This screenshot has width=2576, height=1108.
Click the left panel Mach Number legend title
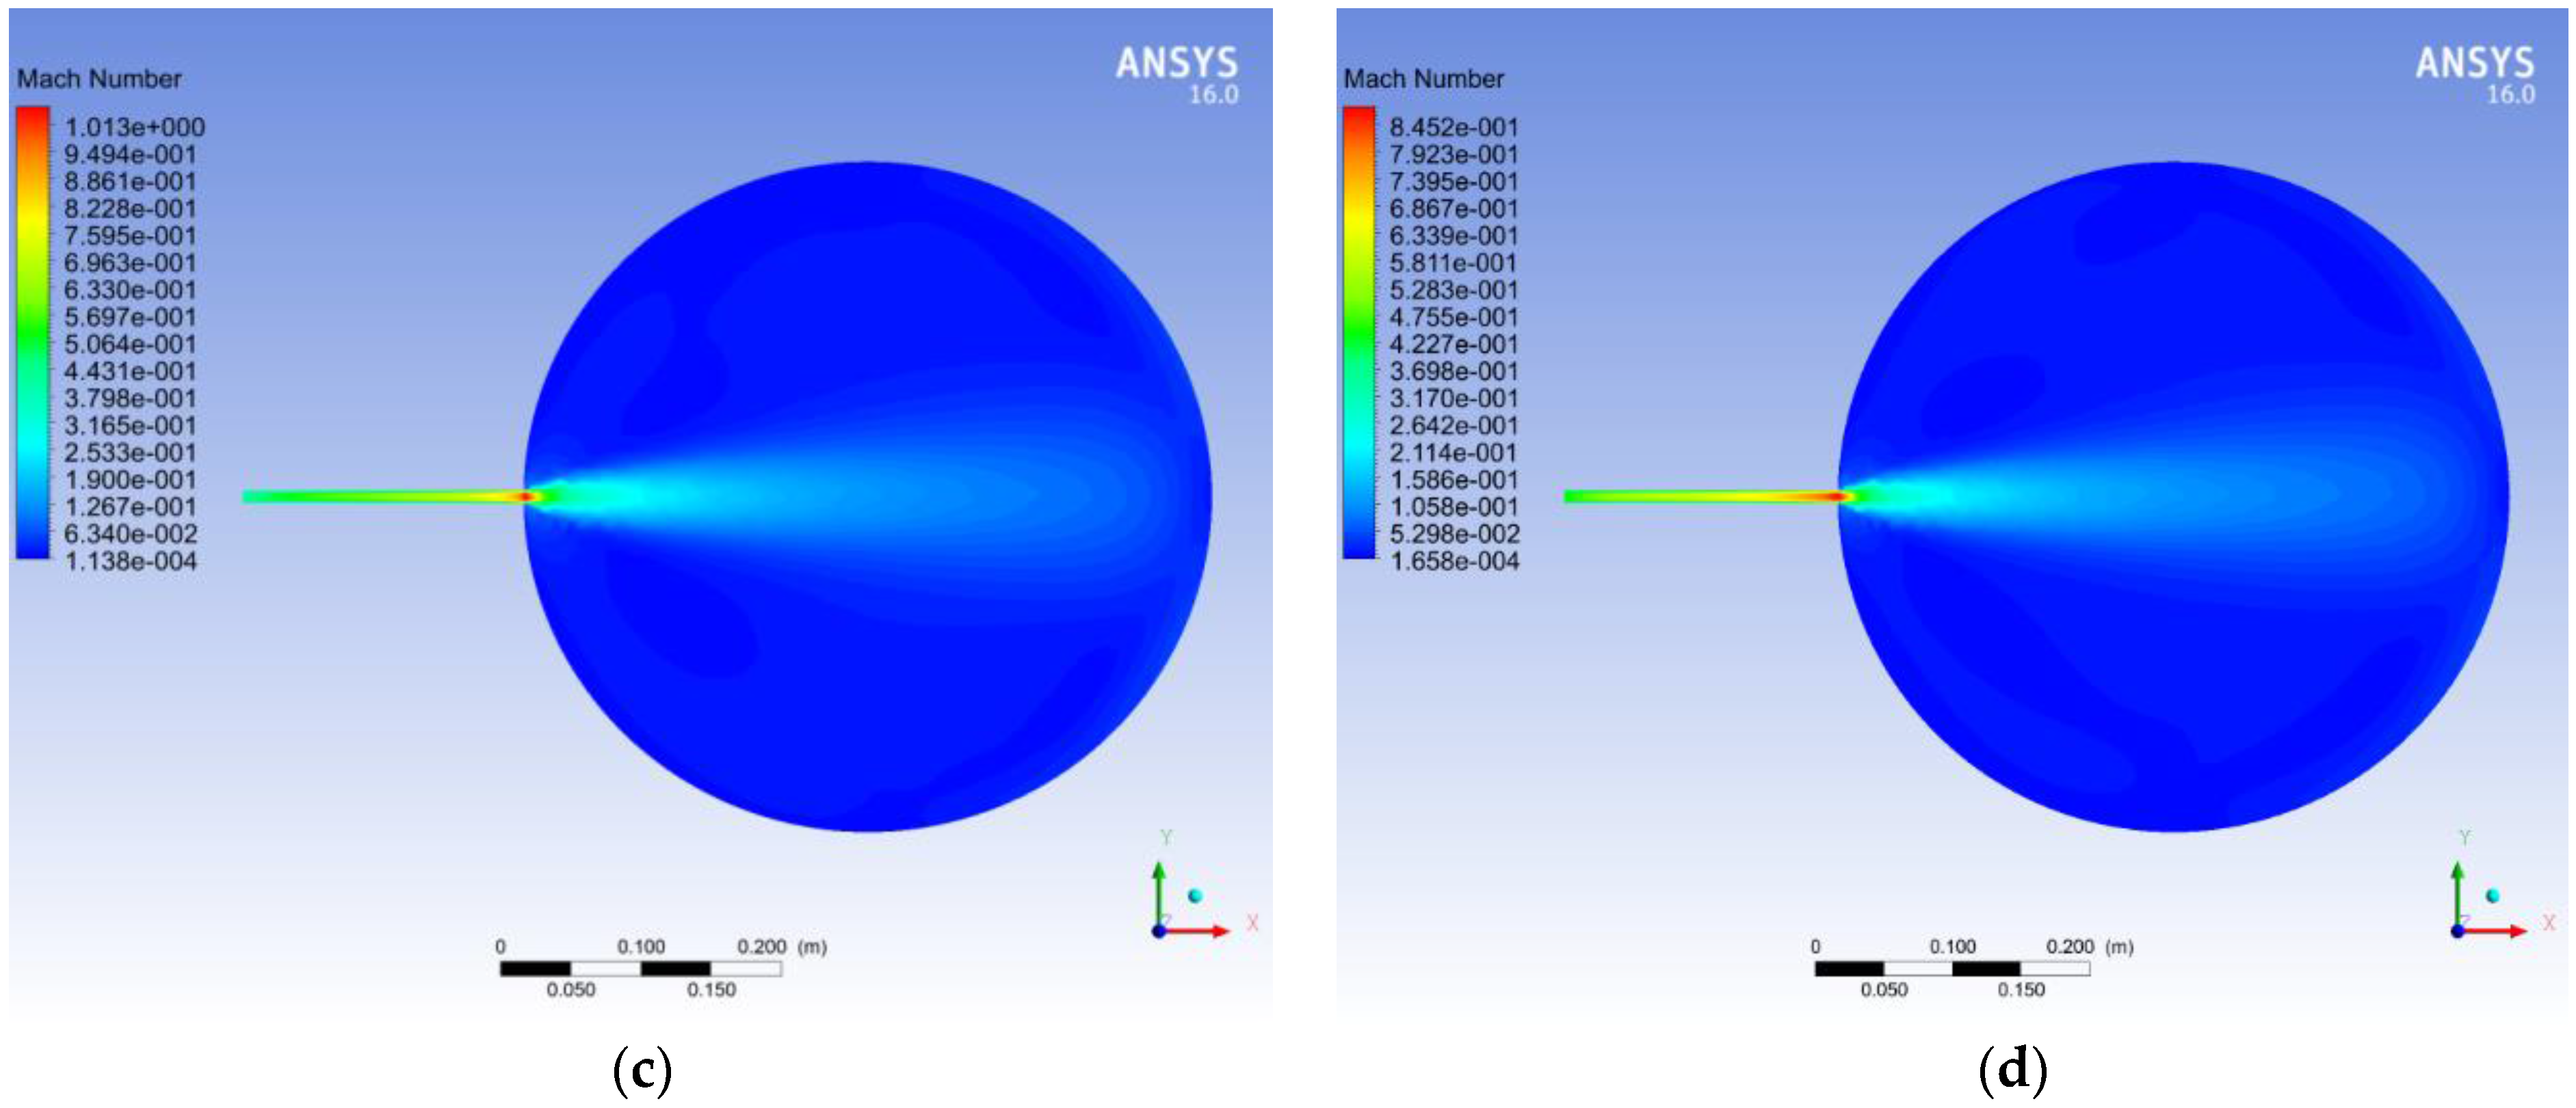pyautogui.click(x=99, y=79)
